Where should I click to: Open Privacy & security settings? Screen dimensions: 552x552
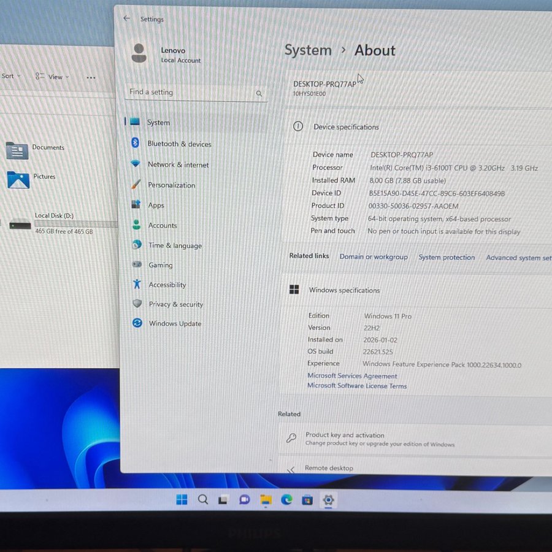[x=175, y=304]
